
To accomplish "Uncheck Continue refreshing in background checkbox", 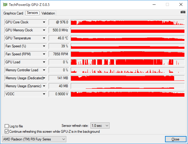I will pos(6,132).
